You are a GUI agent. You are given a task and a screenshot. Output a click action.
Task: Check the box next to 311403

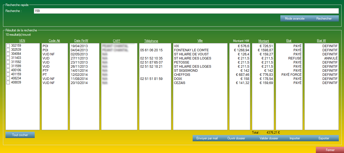pos(8,58)
